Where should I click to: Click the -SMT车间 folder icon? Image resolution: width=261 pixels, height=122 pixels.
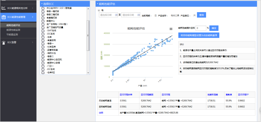pyautogui.click(x=43, y=30)
